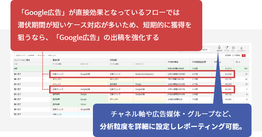Click the 7.00回 contact count cell
Screen dimensions: 262x137
click(195, 99)
